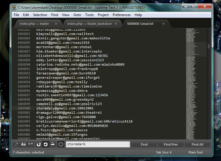
Task: Minimize the Sublime Text window
Action: click(186, 6)
